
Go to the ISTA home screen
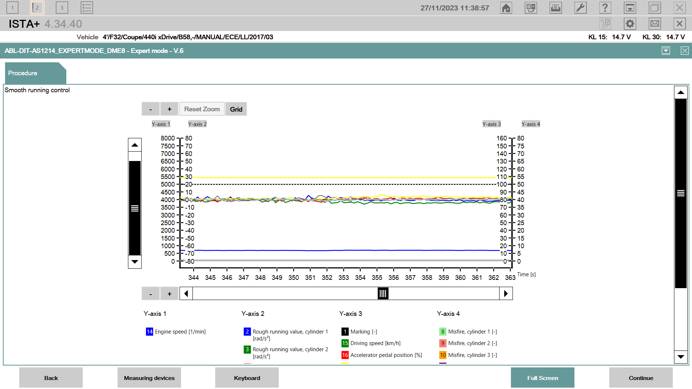tap(506, 8)
